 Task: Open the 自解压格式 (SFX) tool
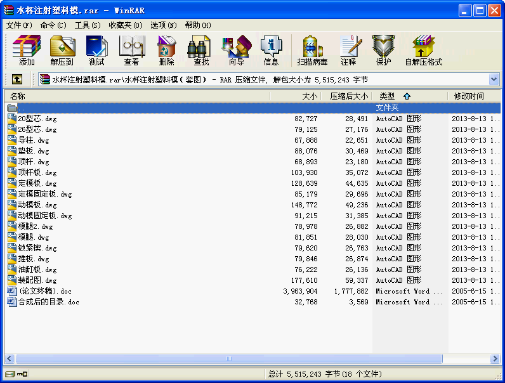[423, 51]
